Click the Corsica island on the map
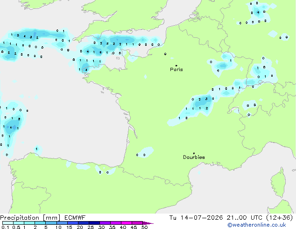 click(x=278, y=183)
